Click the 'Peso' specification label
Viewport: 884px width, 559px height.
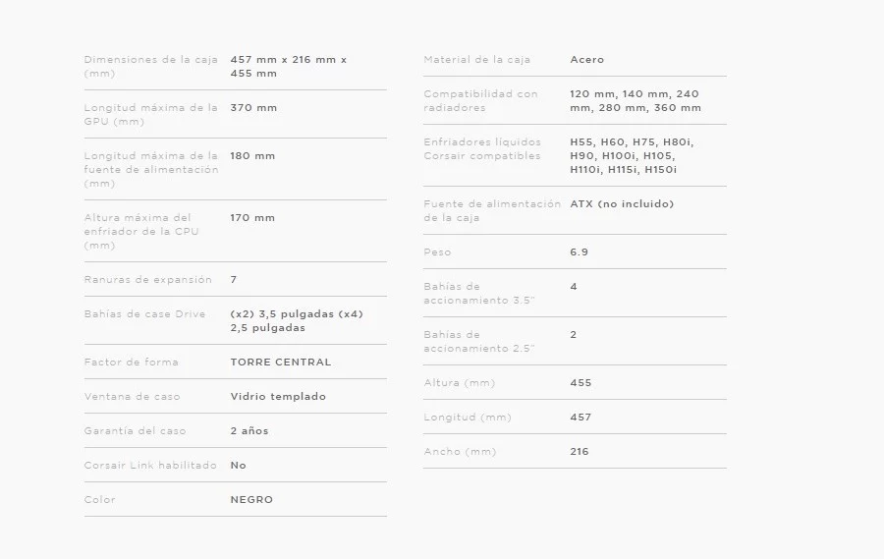[x=437, y=252]
